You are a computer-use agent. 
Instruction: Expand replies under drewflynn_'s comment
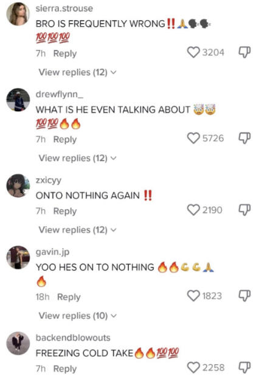tap(78, 158)
